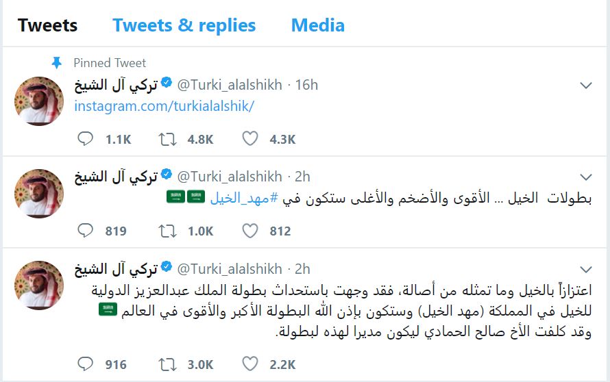
Task: Click the profile avatar on the pinned tweet
Action: (x=39, y=101)
